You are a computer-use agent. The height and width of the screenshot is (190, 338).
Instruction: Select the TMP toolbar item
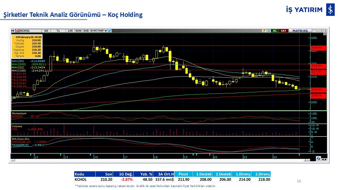pos(100,31)
